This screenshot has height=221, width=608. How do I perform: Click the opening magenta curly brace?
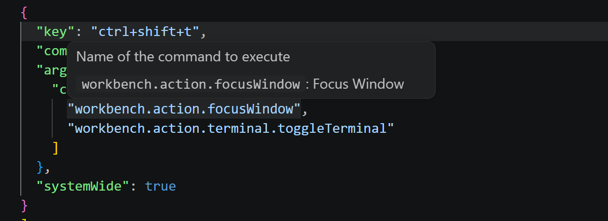pyautogui.click(x=24, y=13)
